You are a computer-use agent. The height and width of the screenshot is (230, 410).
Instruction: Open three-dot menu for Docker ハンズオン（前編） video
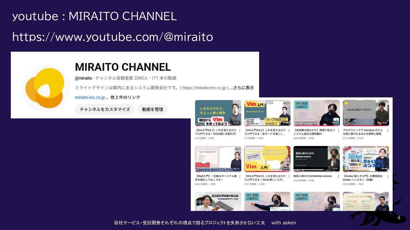coord(387,176)
